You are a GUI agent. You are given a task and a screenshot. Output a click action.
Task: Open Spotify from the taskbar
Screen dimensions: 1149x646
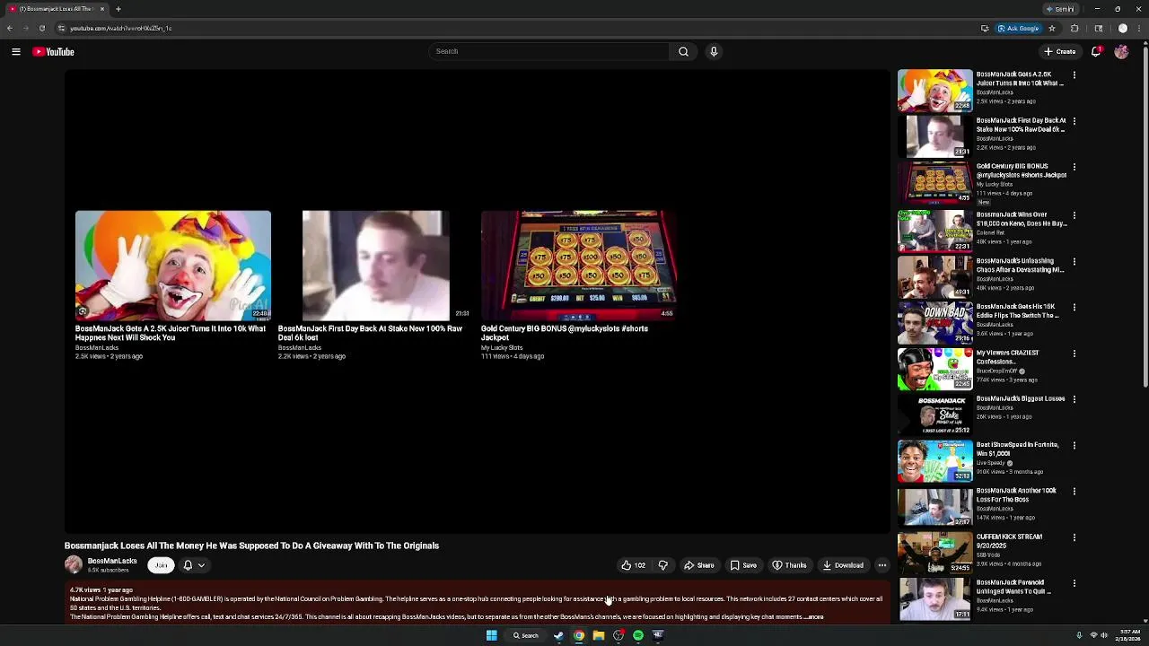[x=638, y=635]
